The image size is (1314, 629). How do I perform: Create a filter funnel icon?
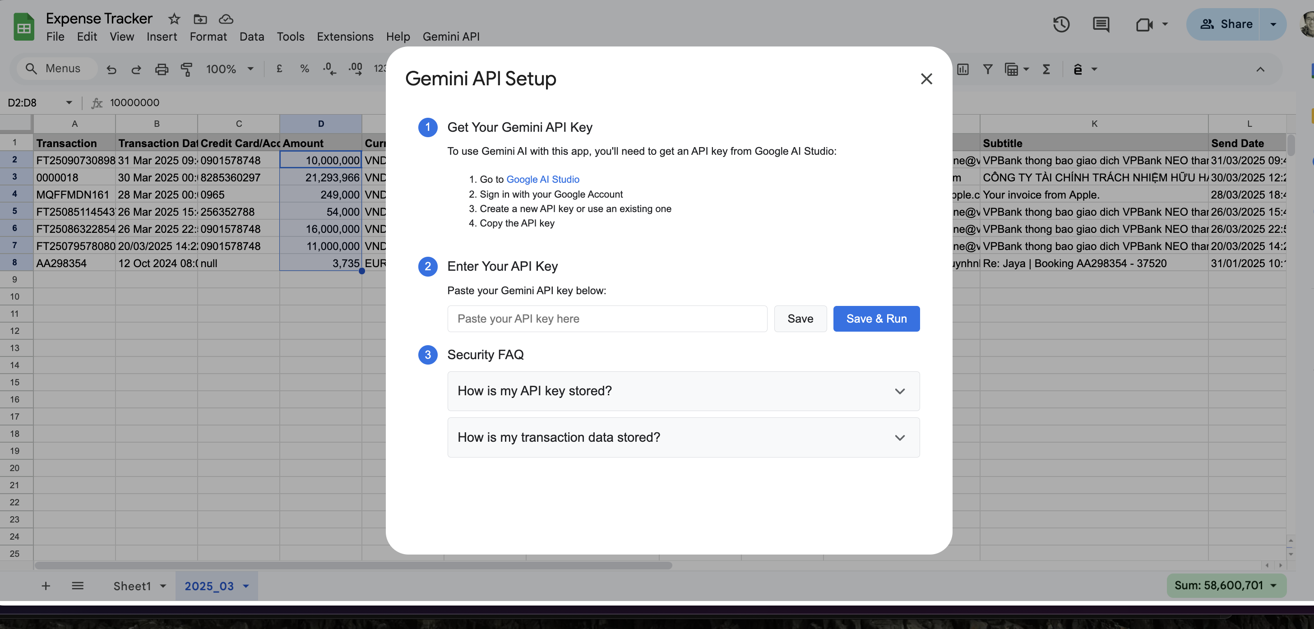coord(988,69)
